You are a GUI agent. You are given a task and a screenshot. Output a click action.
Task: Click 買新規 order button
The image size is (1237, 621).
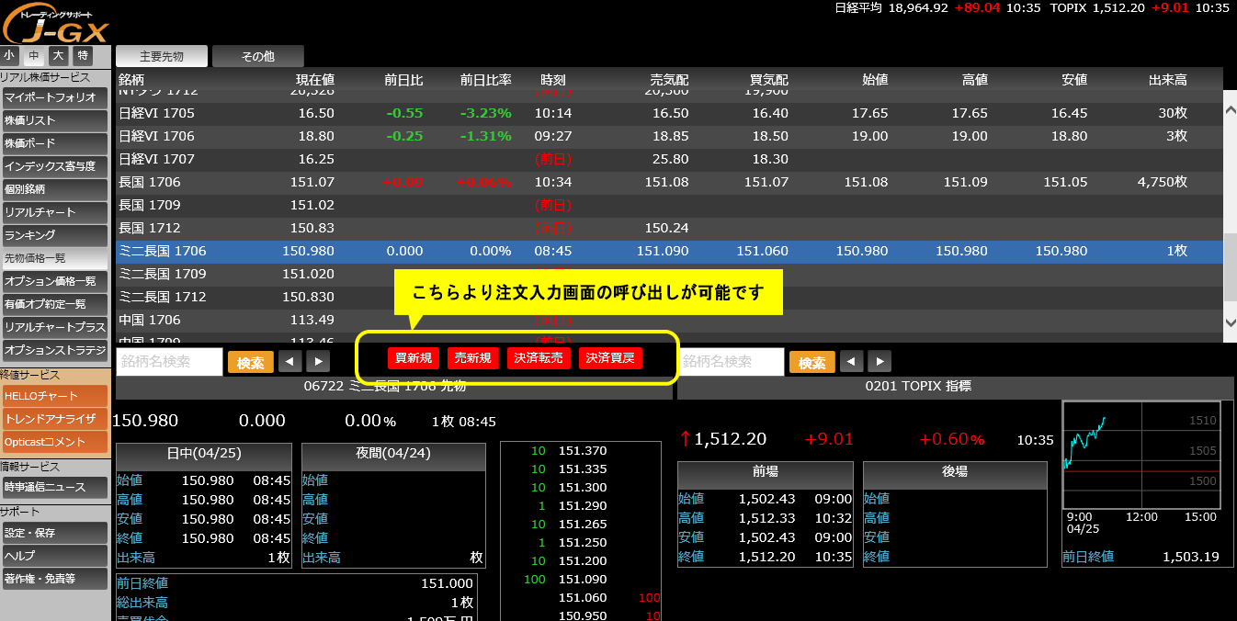click(x=414, y=358)
